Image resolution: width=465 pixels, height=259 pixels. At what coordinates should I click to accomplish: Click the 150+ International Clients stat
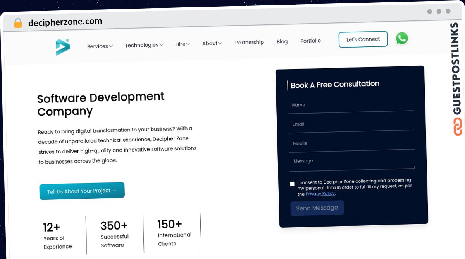pos(175,233)
